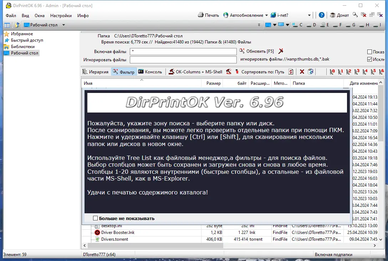Expand tree to level 0
This screenshot has height=261, width=388.
332,72
